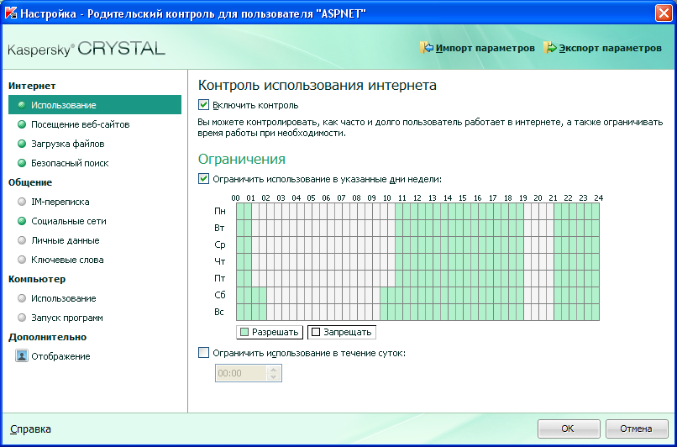Image resolution: width=677 pixels, height=447 pixels.
Task: Click the Чт row label in schedule grid
Action: (220, 261)
